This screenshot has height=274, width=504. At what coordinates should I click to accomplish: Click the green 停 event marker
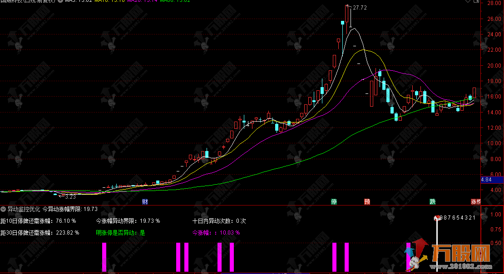335,202
